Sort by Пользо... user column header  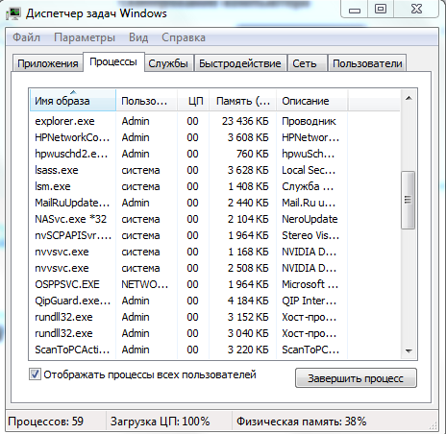point(146,101)
